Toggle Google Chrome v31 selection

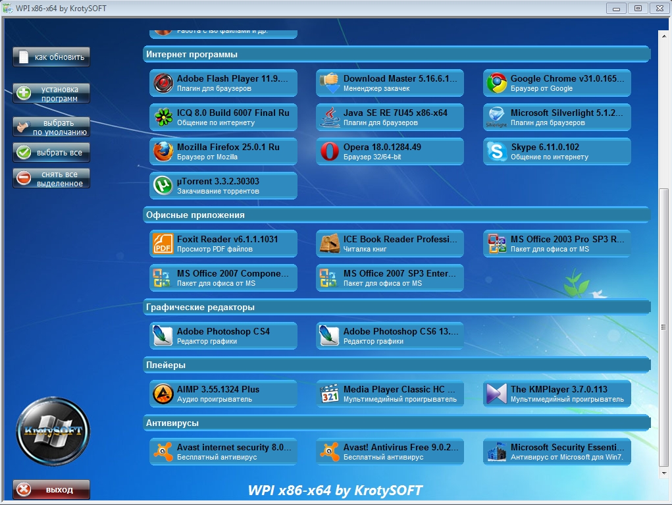click(557, 83)
